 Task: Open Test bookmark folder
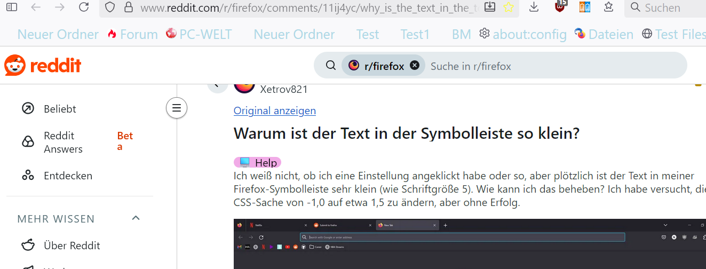(368, 34)
